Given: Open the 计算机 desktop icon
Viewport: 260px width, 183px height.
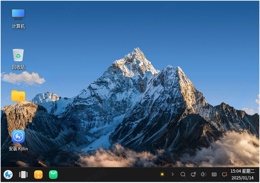Looking at the screenshot, I should click(x=18, y=14).
